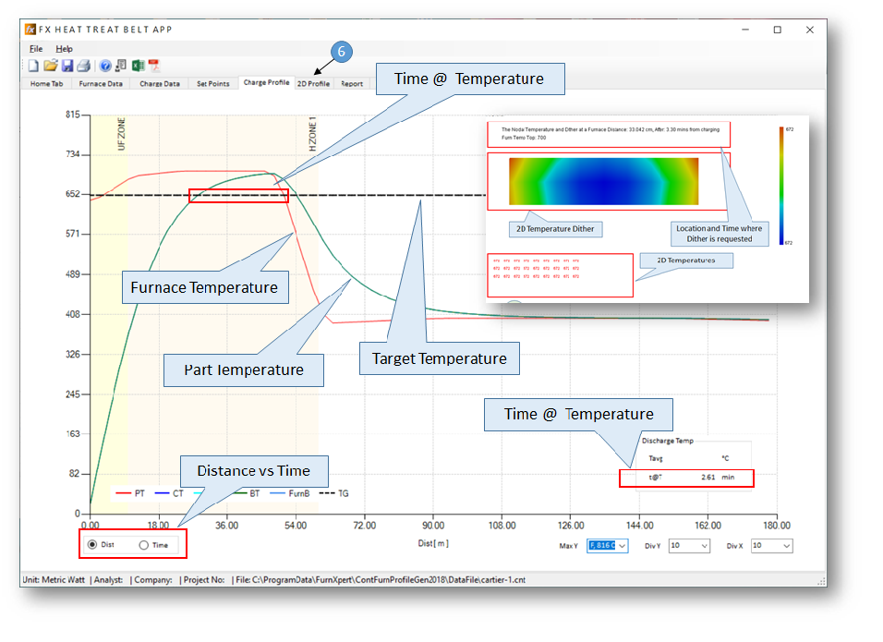Click the UF ZONE label on chart
The height and width of the screenshot is (642, 883).
(x=121, y=134)
